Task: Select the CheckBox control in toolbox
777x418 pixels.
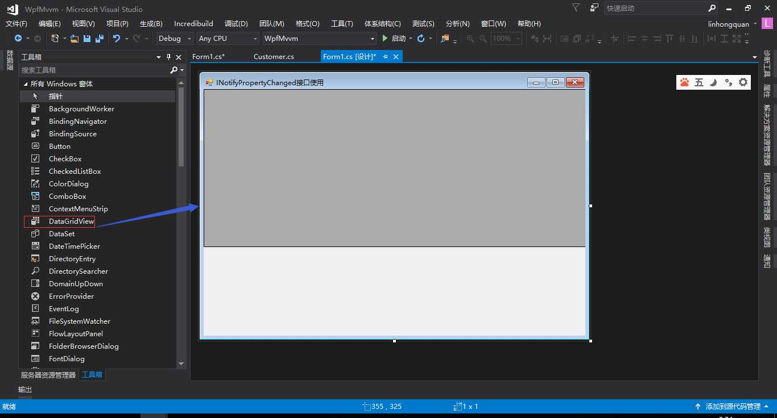Action: point(97,159)
